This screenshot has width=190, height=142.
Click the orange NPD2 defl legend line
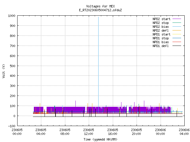(x=177, y=30)
